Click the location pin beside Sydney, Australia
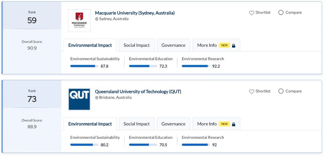Image resolution: width=324 pixels, height=156 pixels. pyautogui.click(x=97, y=19)
